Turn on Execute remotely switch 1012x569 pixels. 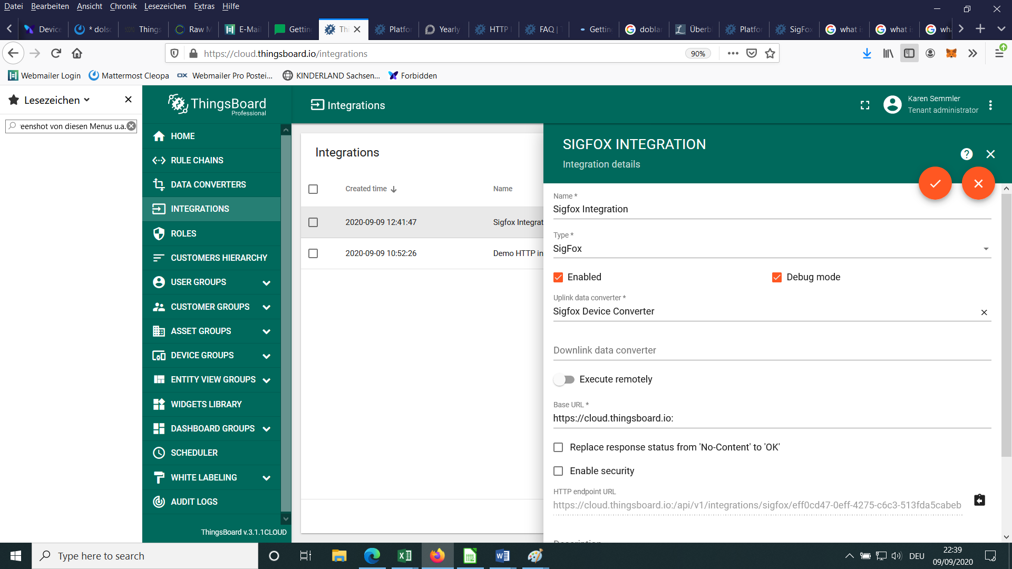(x=564, y=379)
